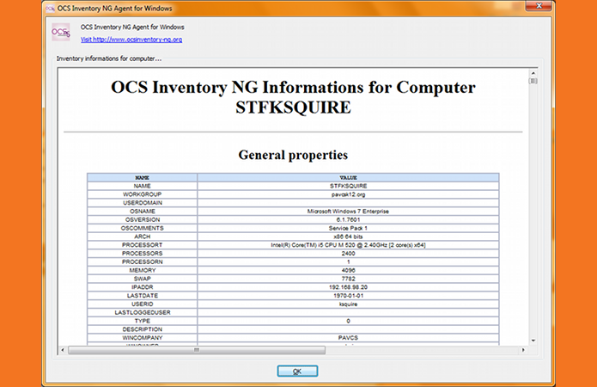The width and height of the screenshot is (597, 387).
Task: Click the Service Pack 1 value
Action: (x=348, y=228)
